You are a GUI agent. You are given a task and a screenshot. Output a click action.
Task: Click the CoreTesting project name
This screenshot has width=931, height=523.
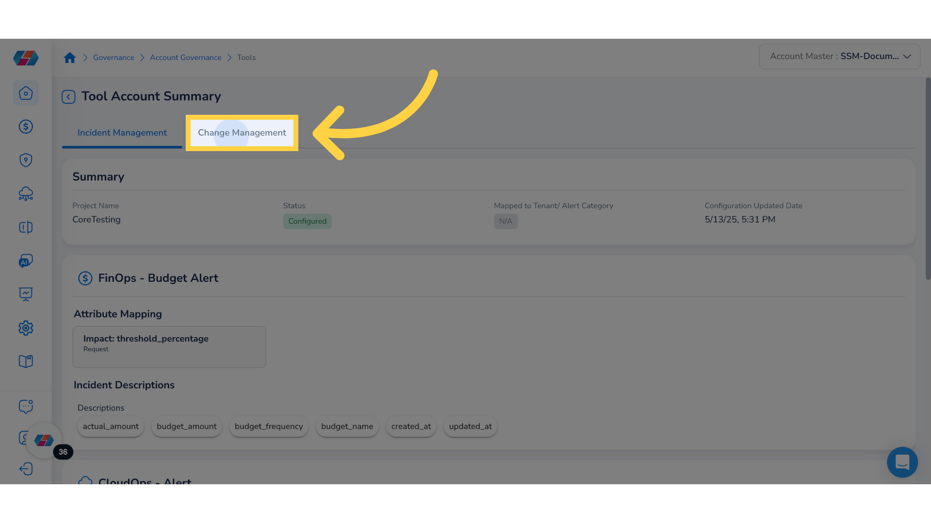[x=96, y=219]
